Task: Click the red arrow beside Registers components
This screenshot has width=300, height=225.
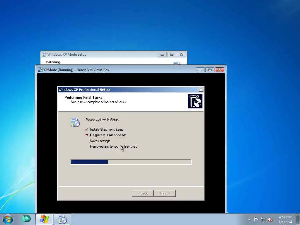Action: point(87,135)
